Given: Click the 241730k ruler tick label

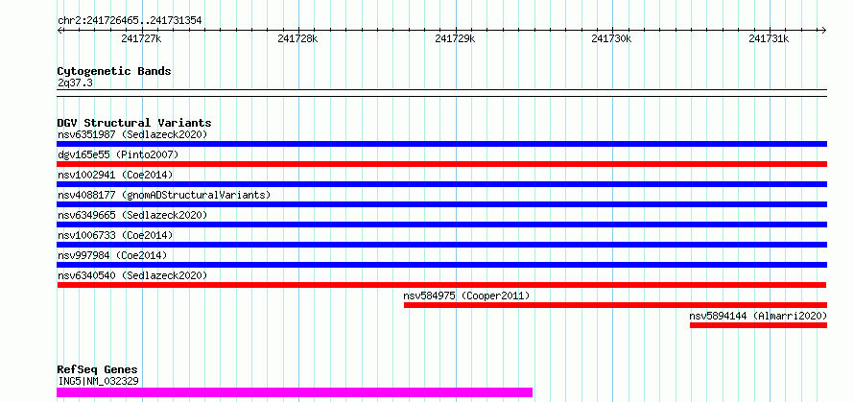Looking at the screenshot, I should [611, 38].
